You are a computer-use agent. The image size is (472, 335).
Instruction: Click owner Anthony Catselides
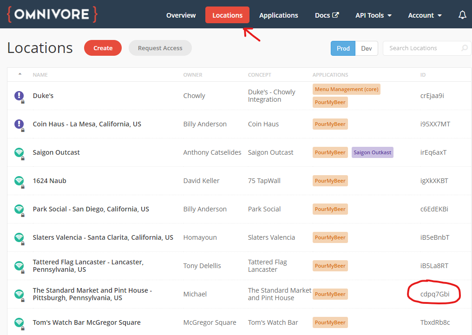212,152
